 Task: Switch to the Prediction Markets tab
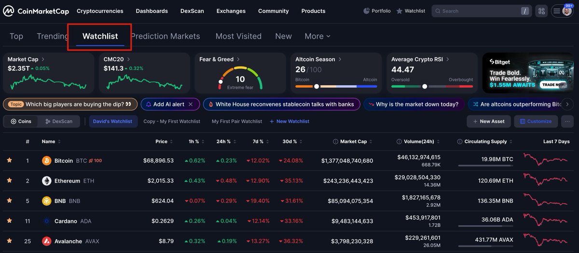[x=165, y=36]
